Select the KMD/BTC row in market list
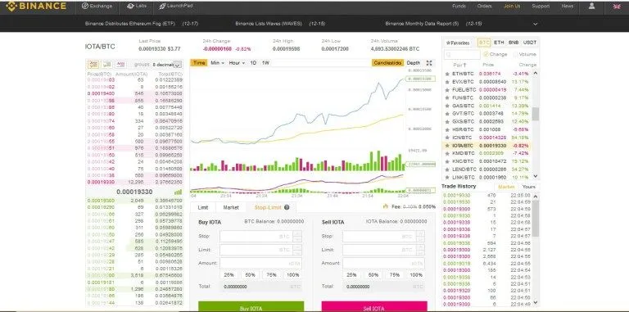Screen dimensions: 629x312 click(487, 153)
